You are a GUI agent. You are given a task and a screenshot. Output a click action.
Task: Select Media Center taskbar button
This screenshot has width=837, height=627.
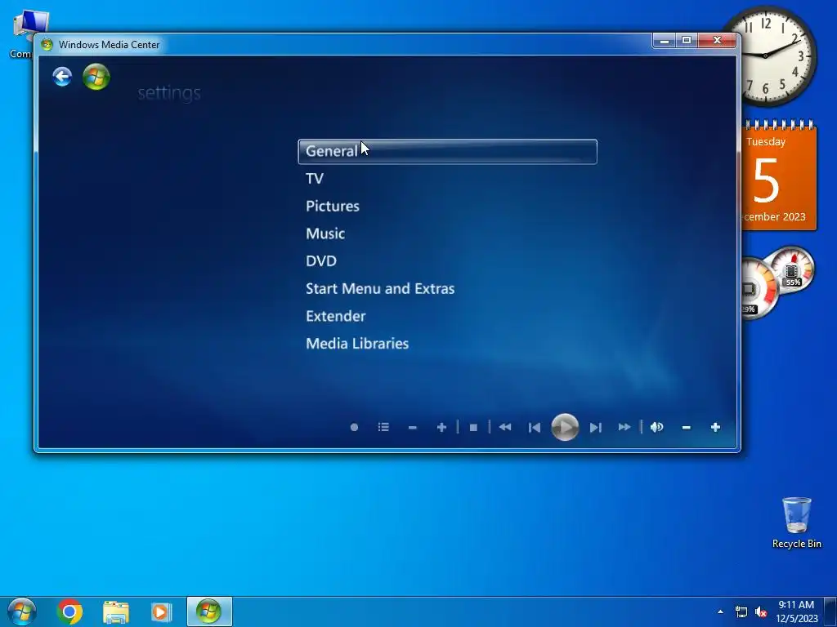point(209,611)
